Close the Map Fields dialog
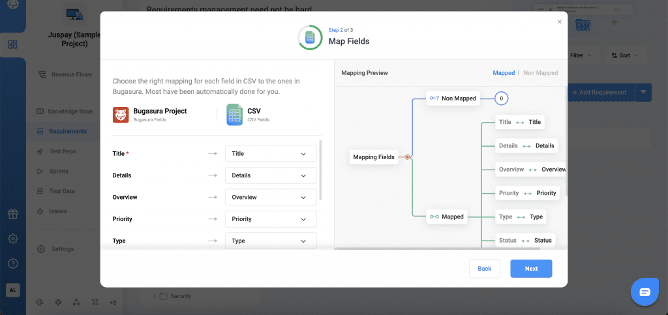 click(x=559, y=22)
